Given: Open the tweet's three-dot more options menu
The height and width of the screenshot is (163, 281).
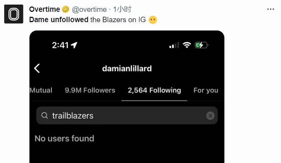Looking at the screenshot, I should tap(270, 9).
